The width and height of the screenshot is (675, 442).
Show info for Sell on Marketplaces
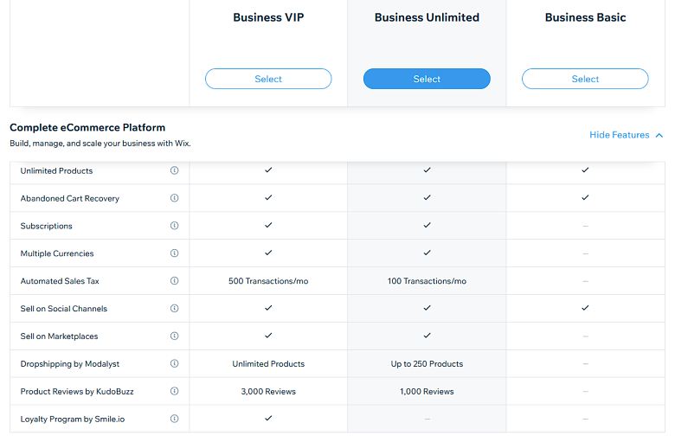click(x=174, y=336)
